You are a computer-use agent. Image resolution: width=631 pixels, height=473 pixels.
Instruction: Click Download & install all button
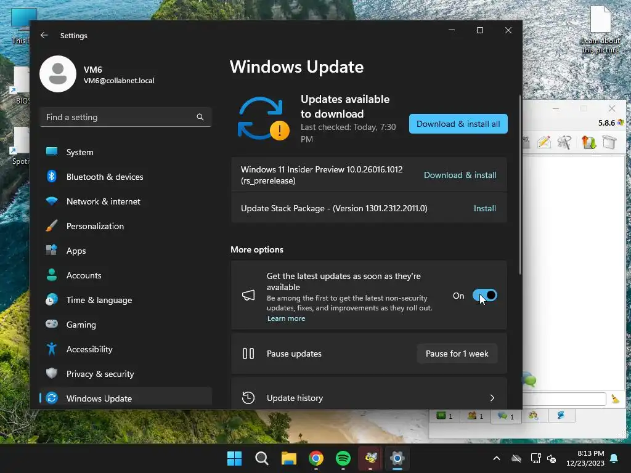coord(458,124)
